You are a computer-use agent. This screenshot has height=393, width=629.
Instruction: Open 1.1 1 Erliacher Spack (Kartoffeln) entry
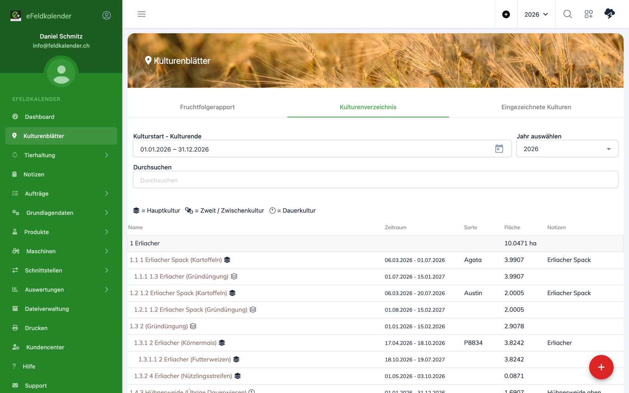pyautogui.click(x=176, y=260)
